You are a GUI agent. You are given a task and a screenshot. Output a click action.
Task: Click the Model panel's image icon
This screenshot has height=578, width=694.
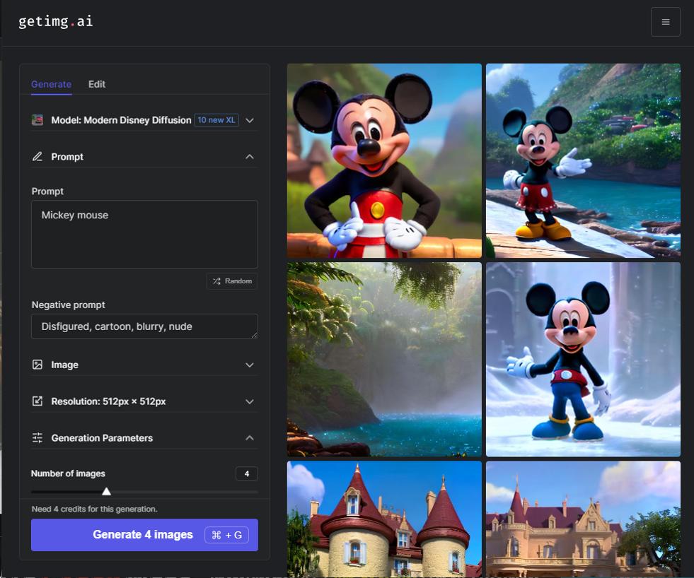click(37, 120)
